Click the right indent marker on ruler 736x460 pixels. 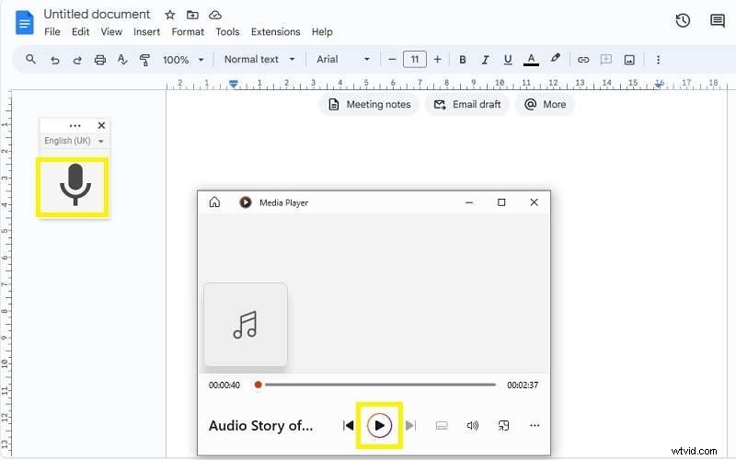(660, 84)
